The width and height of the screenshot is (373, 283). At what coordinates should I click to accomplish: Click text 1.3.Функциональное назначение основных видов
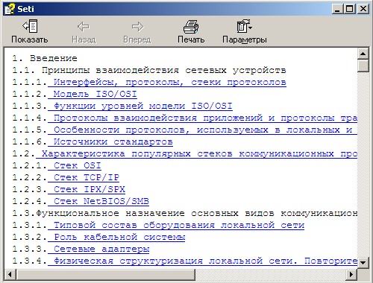[185, 213]
